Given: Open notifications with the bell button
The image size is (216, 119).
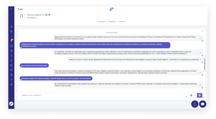Looking at the screenshot, I should tap(195, 104).
